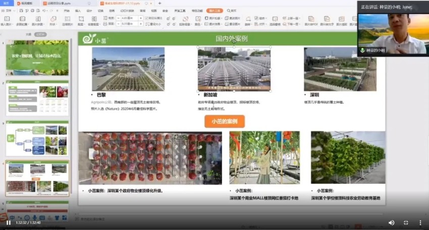Image resolution: width=429 pixels, height=230 pixels.
Task: Open the picture Color adjustment tool
Action: pyautogui.click(x=198, y=19)
